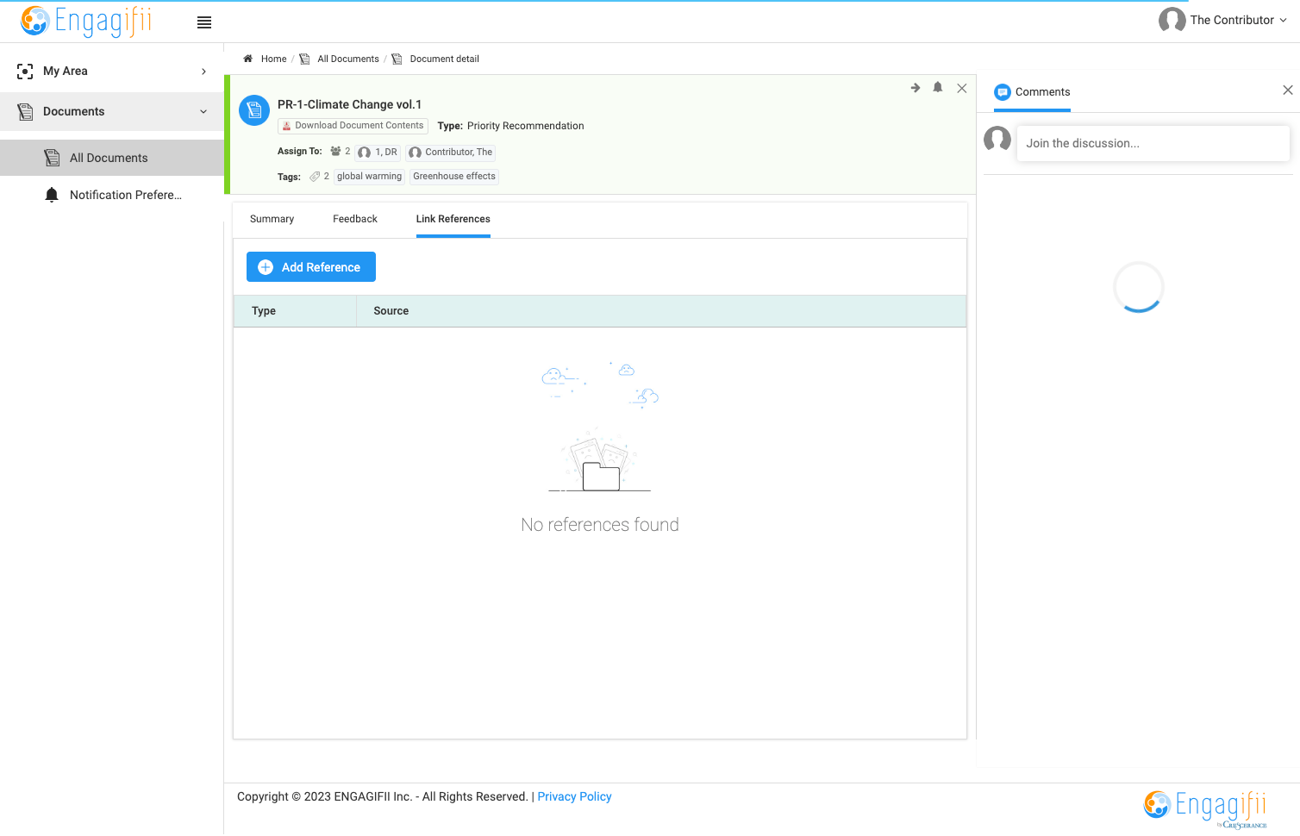Download Document Contents

pyautogui.click(x=353, y=126)
